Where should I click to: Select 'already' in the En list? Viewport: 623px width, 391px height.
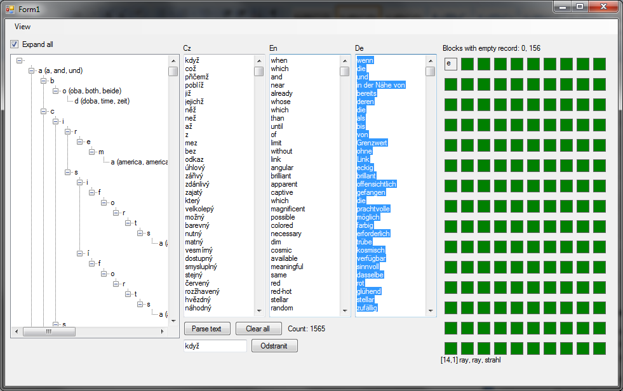pos(281,93)
